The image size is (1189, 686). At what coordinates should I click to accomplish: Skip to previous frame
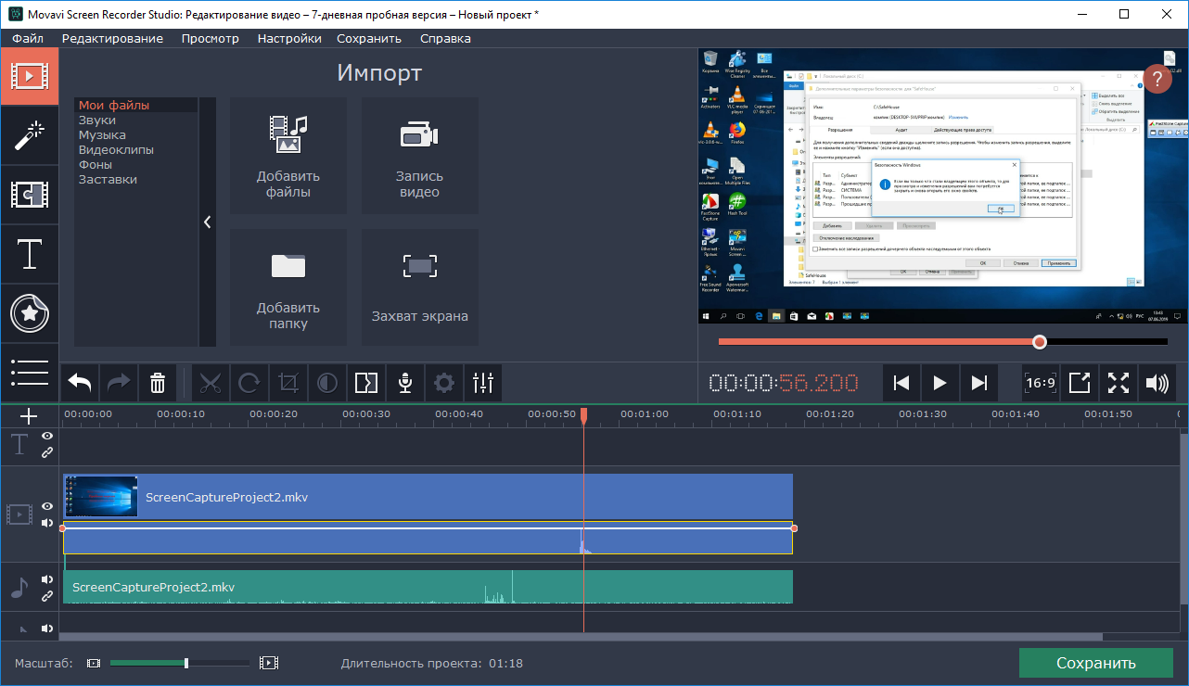pyautogui.click(x=901, y=382)
